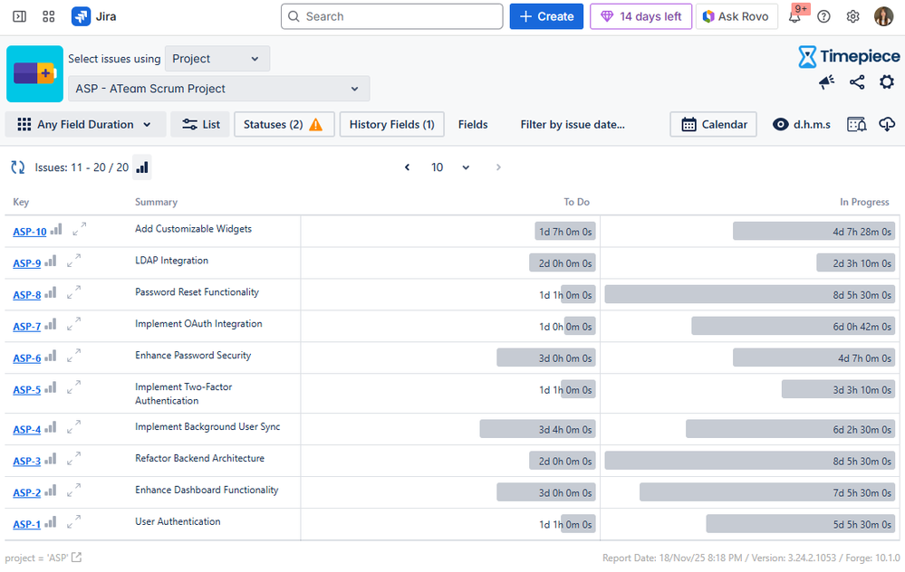905x572 pixels.
Task: Expand the ASP - ATeam Scrum Project dropdown
Action: (218, 89)
